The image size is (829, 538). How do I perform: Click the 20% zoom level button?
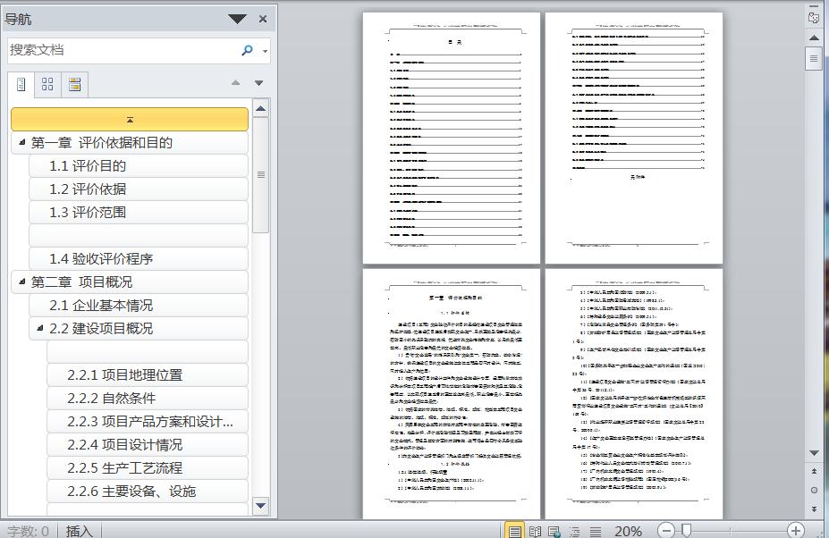628,531
